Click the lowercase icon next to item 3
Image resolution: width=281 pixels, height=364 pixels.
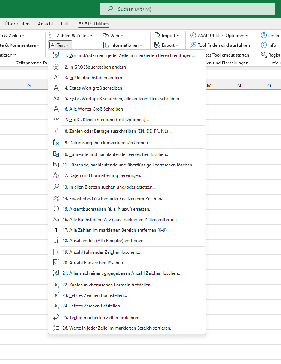(x=56, y=77)
